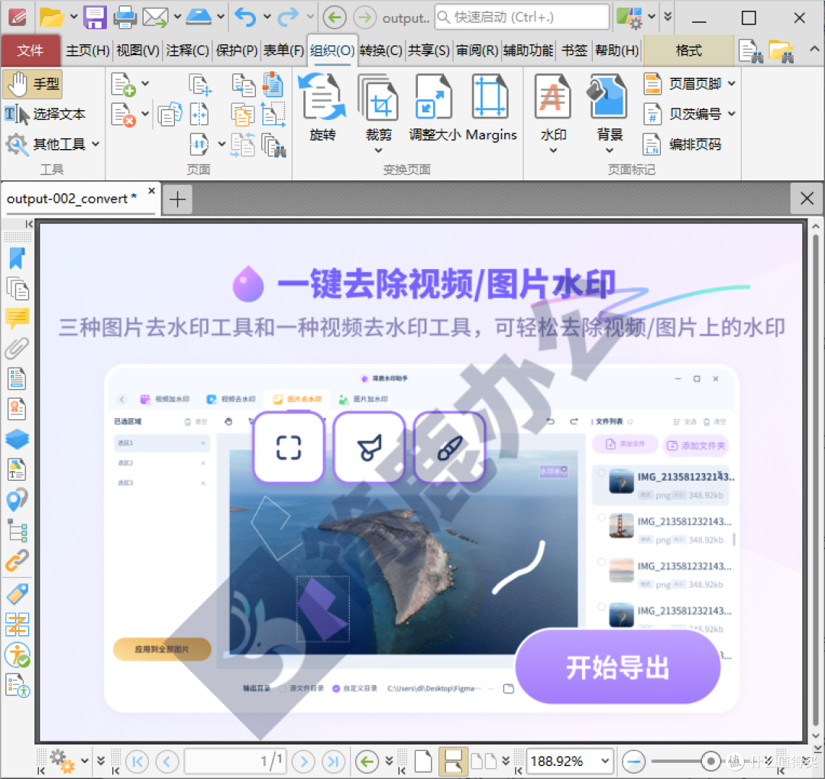Image resolution: width=825 pixels, height=779 pixels.
Task: Open the 书签 ribbon tab
Action: point(574,50)
